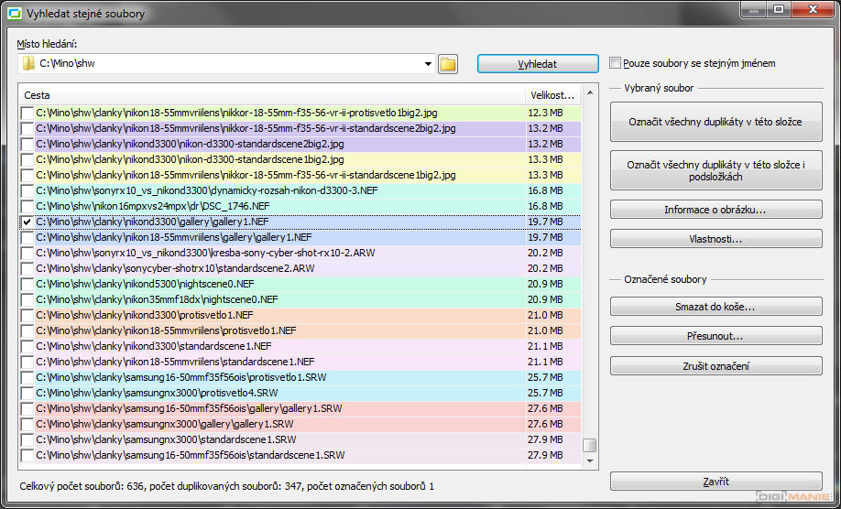Click 'Smazat do koše' delete button
Image resolution: width=841 pixels, height=509 pixels.
715,307
